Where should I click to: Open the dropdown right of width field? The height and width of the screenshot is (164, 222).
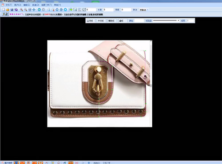[143, 10]
